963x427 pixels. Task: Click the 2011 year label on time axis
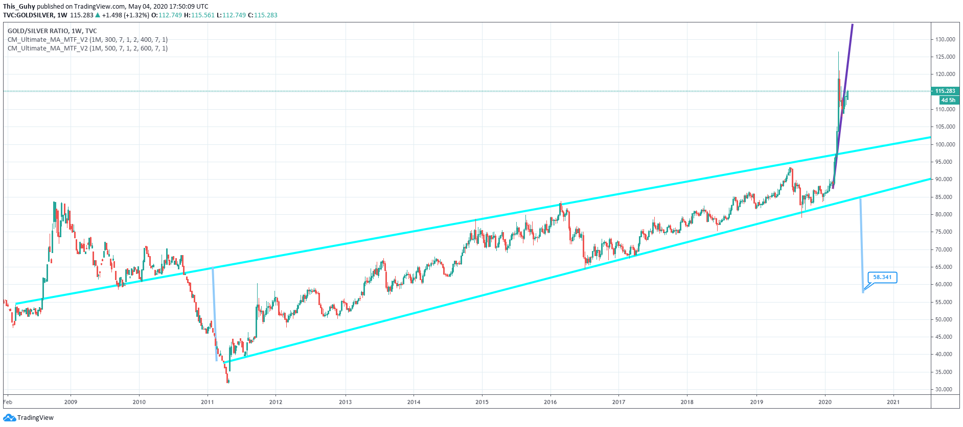click(208, 402)
